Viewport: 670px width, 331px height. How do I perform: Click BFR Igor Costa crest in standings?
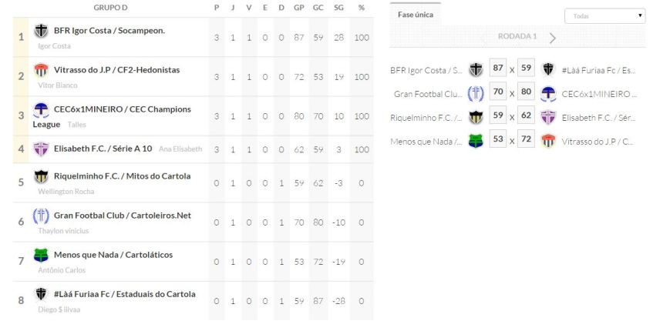coord(42,32)
